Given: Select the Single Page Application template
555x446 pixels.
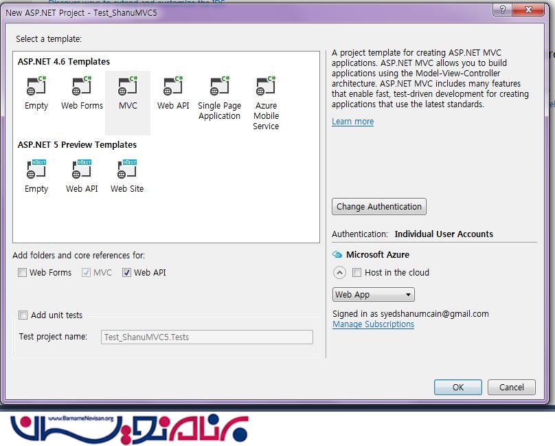Looking at the screenshot, I should click(219, 88).
